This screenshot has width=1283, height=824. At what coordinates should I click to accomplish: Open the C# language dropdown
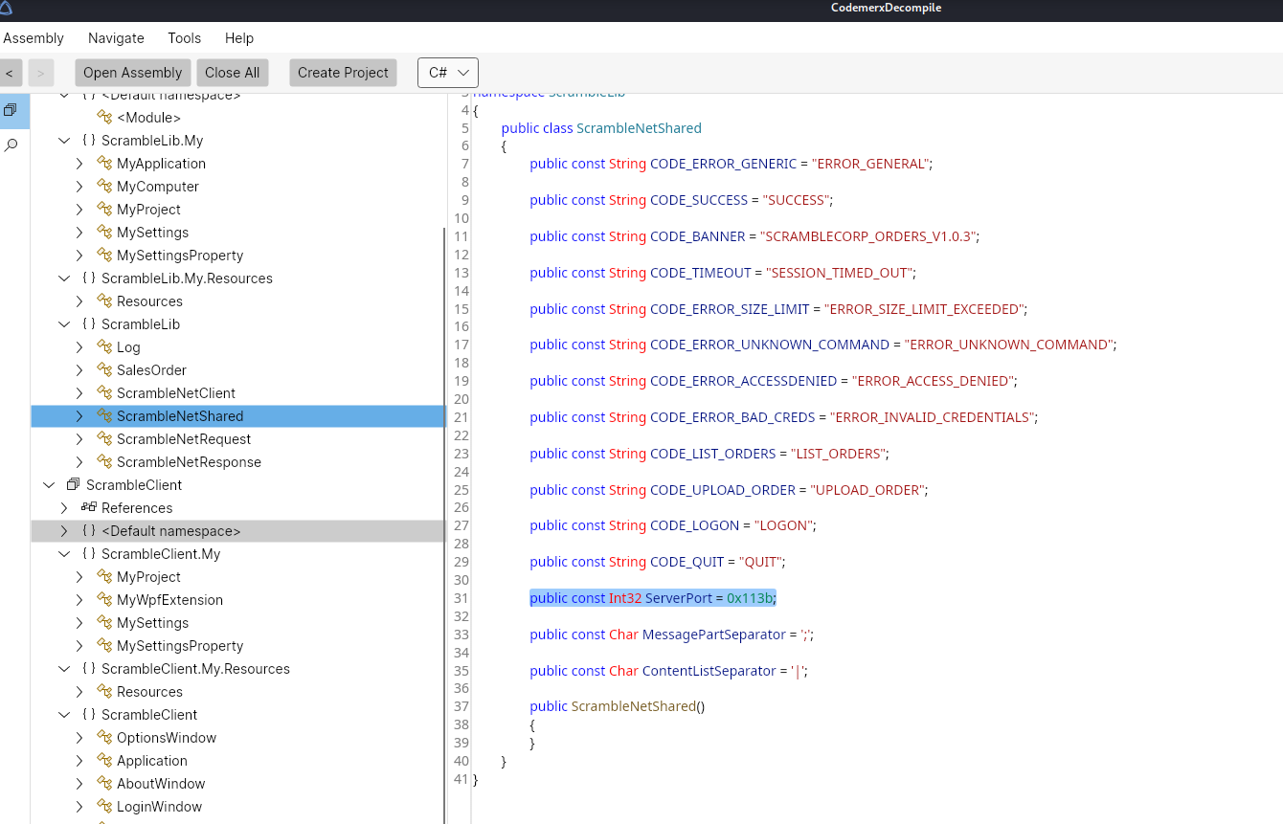448,73
